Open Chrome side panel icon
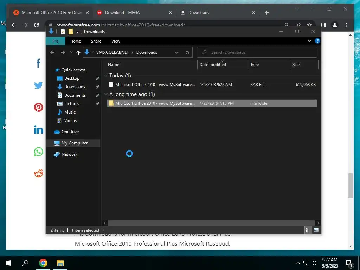Screen dimensions: 360x270 (x=323, y=25)
